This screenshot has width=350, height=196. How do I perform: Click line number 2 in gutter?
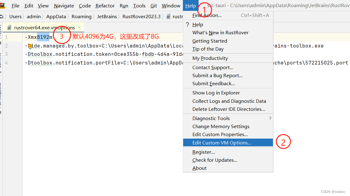tap(6, 46)
